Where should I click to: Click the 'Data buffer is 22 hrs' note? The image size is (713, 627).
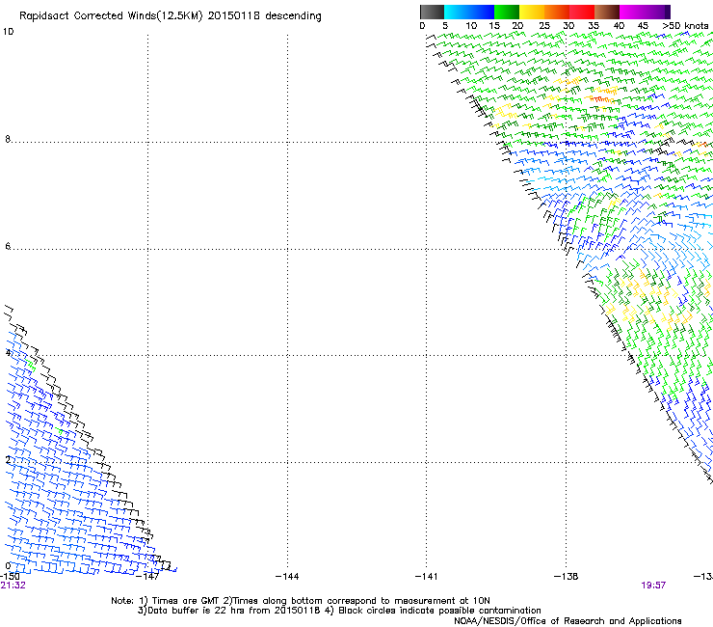(339, 611)
